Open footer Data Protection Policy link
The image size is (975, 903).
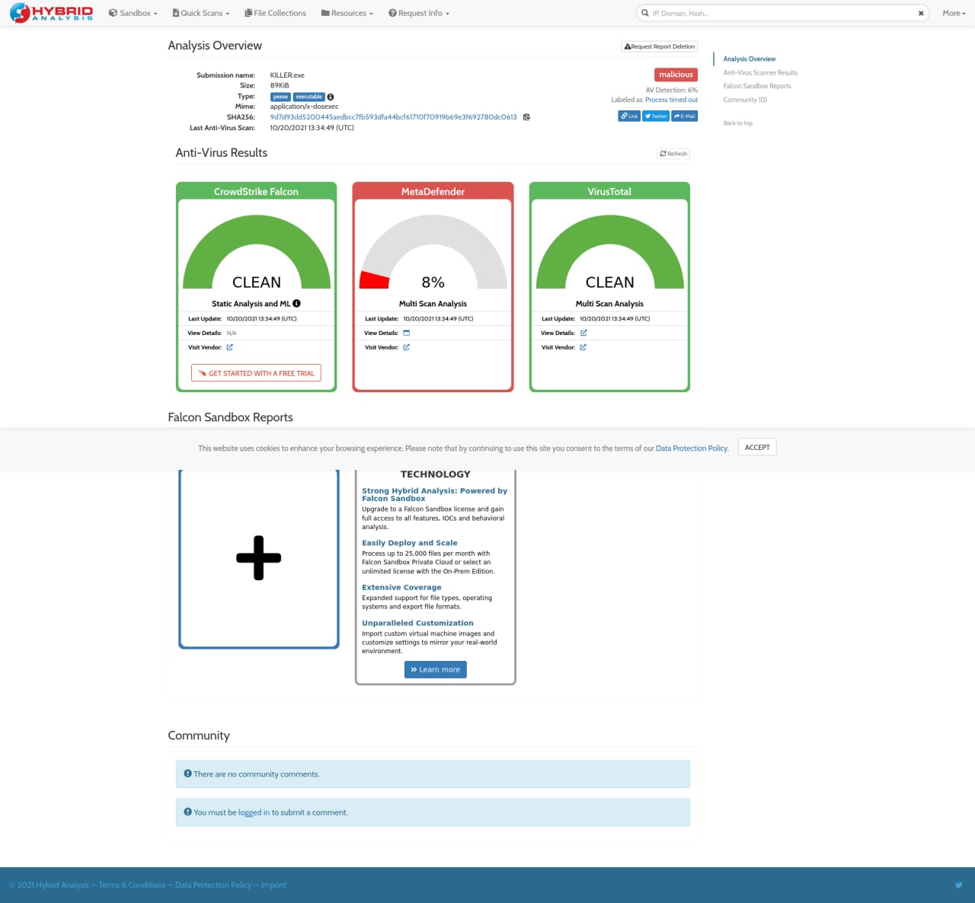pos(213,885)
